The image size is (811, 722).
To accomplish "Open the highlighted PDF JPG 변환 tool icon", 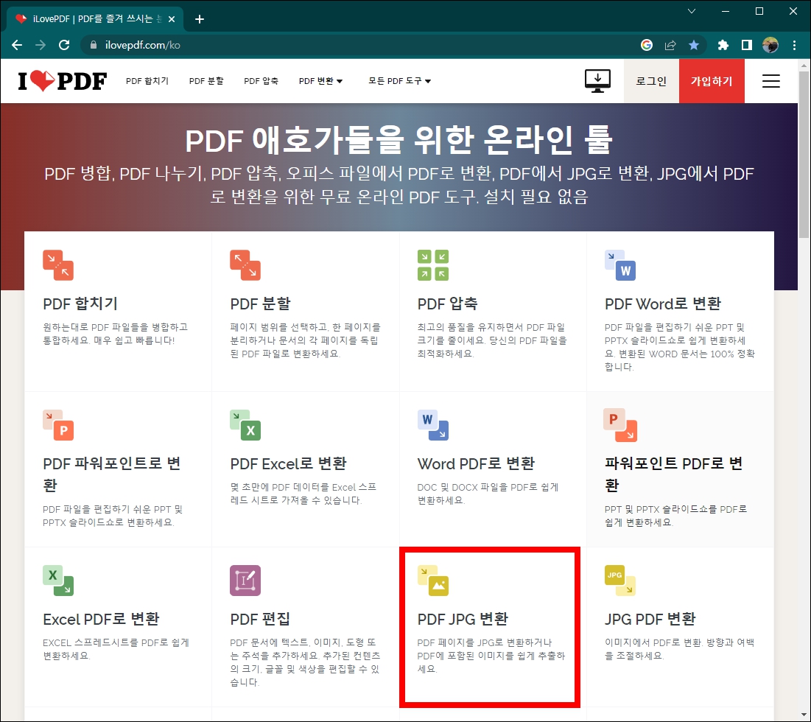I will [x=435, y=580].
